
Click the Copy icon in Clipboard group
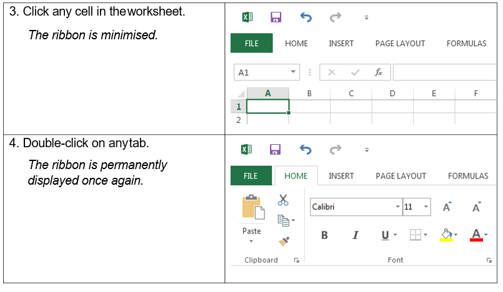[x=283, y=220]
